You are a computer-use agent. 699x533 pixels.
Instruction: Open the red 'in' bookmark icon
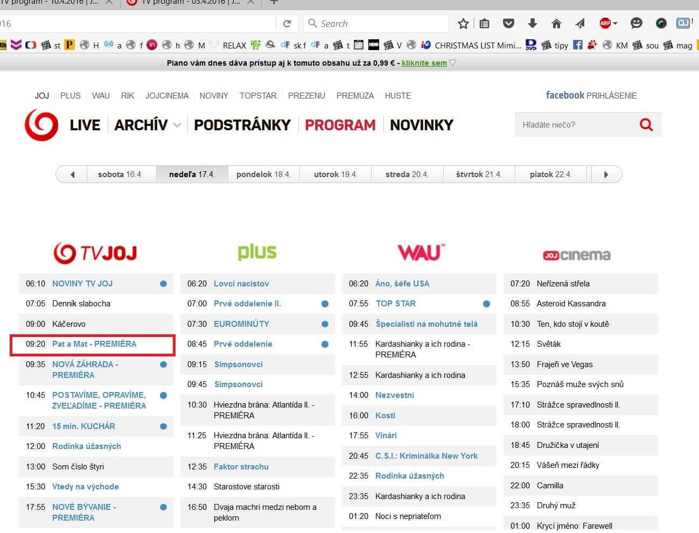point(152,45)
